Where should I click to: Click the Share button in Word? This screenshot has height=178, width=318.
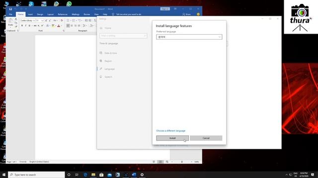pos(186,14)
